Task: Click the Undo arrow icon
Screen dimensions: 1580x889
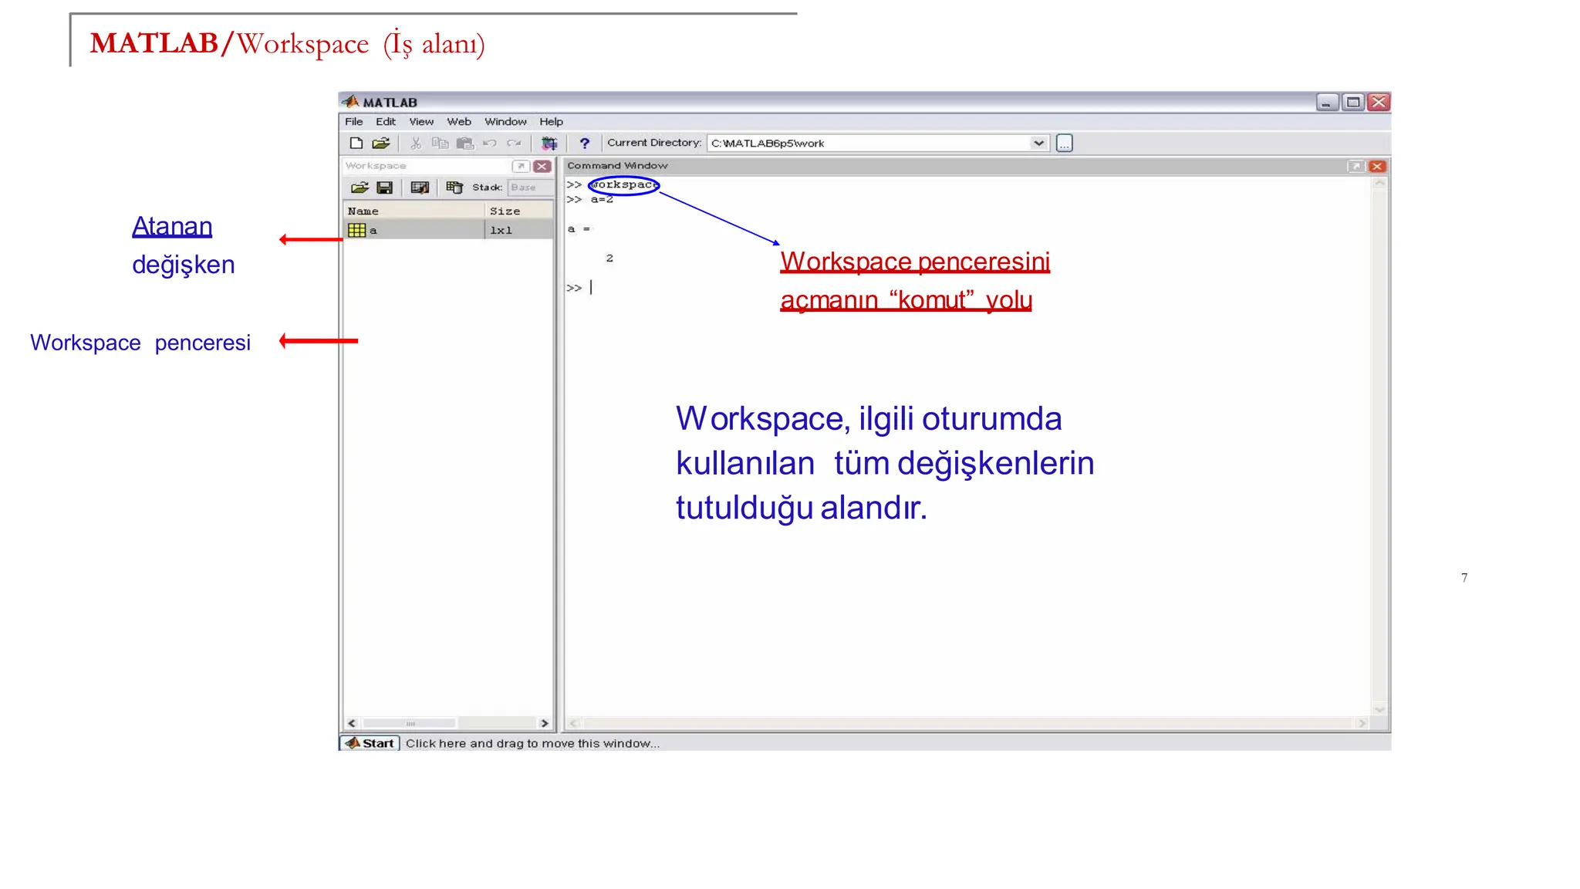Action: click(489, 143)
